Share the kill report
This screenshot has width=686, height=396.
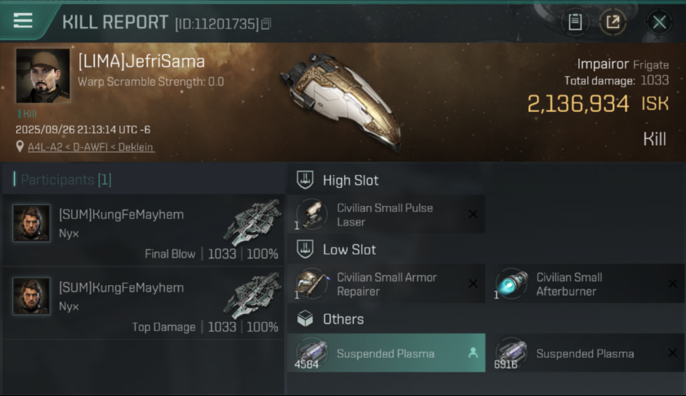click(x=613, y=22)
